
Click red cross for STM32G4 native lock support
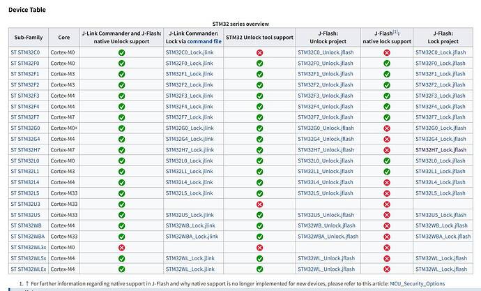pos(387,140)
